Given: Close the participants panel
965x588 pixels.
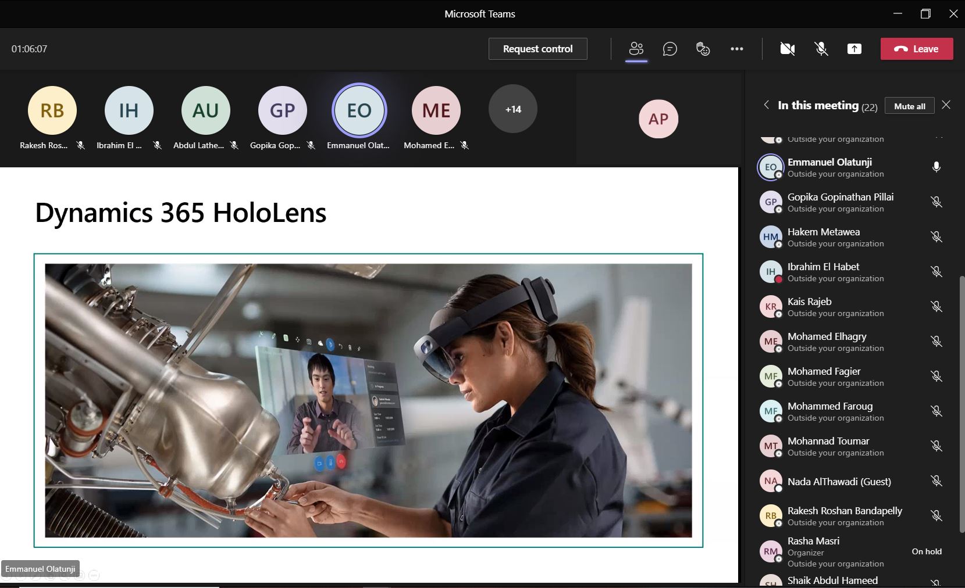Looking at the screenshot, I should click(946, 105).
